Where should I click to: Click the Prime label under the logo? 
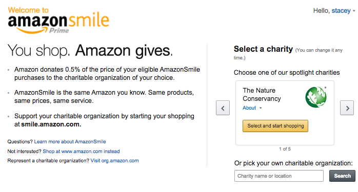[x=59, y=31]
